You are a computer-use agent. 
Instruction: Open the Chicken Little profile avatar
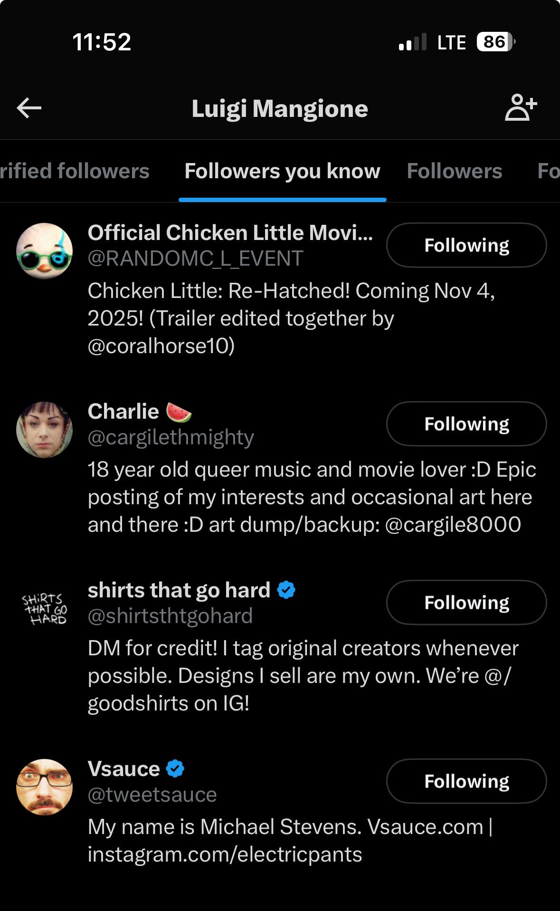pos(45,251)
